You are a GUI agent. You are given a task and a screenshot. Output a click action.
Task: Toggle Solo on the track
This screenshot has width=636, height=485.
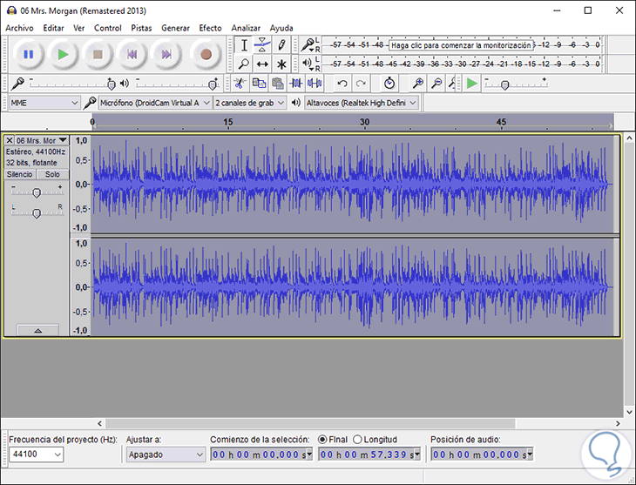click(x=52, y=174)
